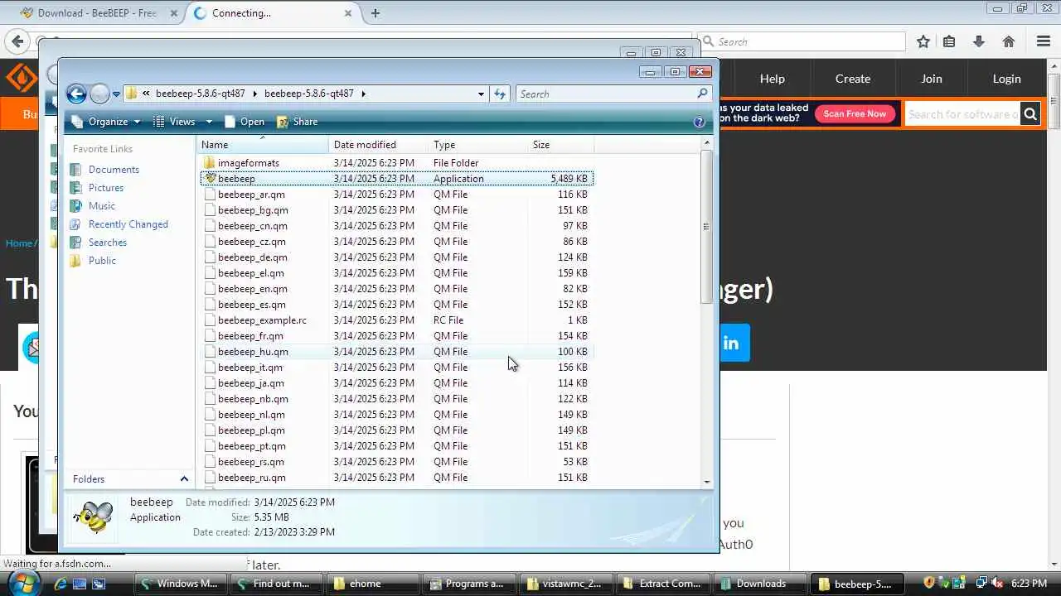1061x596 pixels.
Task: Expand address bar history dropdown
Action: 481,94
